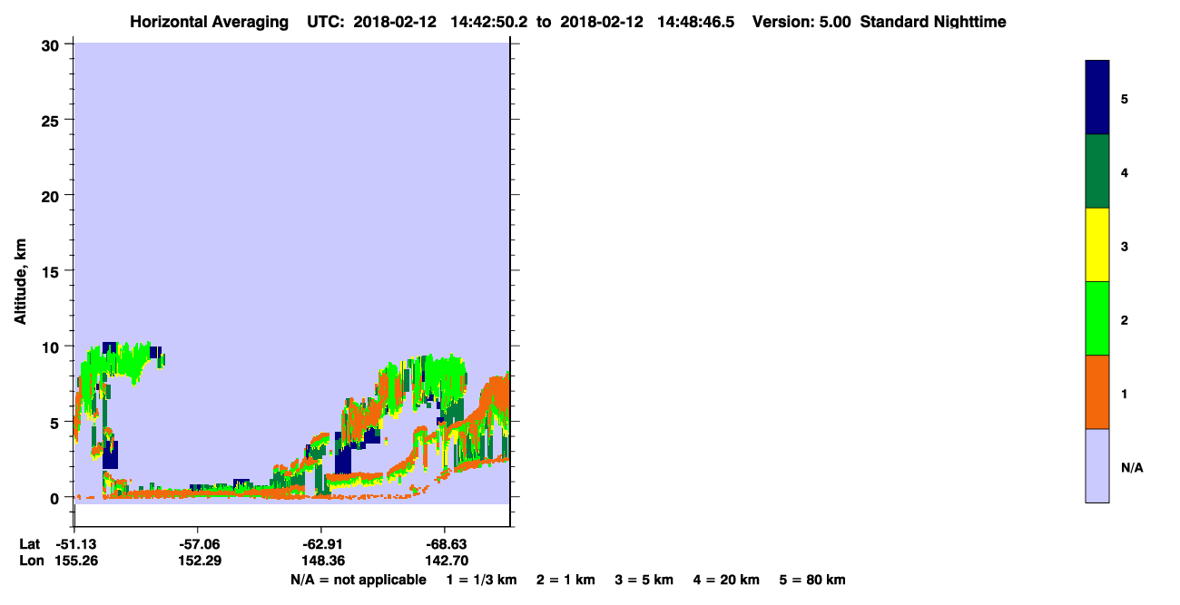Click the 'Lat' row label
Viewport: 1180px width, 605px height.
tap(28, 543)
